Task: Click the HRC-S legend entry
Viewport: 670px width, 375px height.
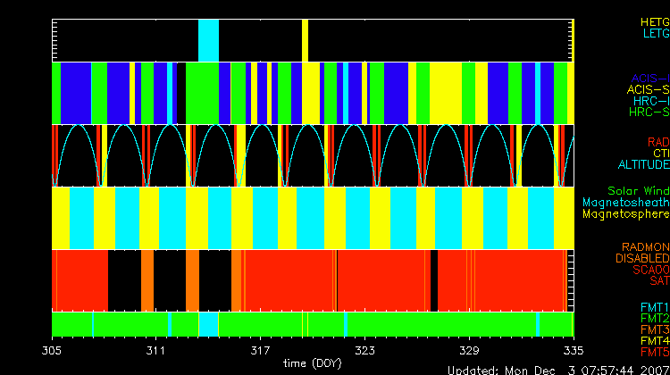Action: 649,112
